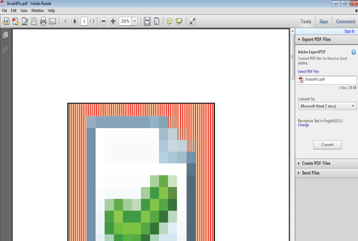The width and height of the screenshot is (358, 241).
Task: Toggle read mode with the expand-arrows icon
Action: click(x=192, y=21)
